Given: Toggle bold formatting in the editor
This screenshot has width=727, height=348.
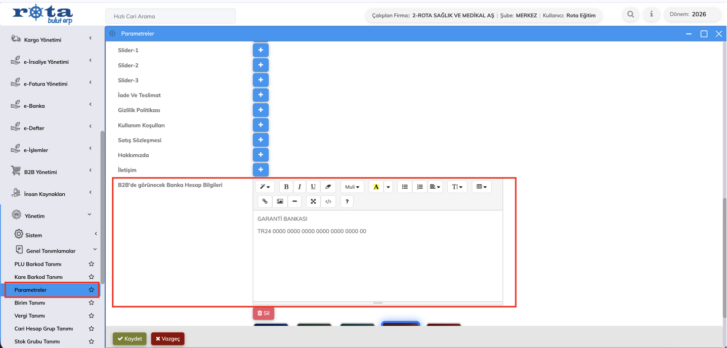Looking at the screenshot, I should 286,187.
